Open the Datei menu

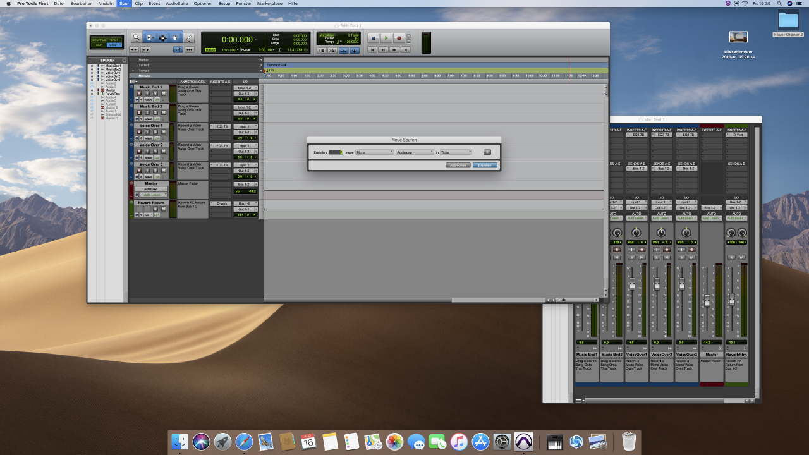59,3
